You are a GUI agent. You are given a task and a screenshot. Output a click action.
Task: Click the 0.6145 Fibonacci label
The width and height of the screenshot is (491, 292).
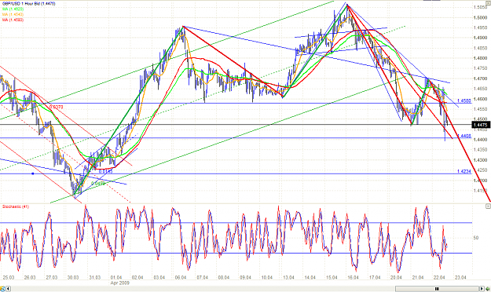click(x=105, y=171)
